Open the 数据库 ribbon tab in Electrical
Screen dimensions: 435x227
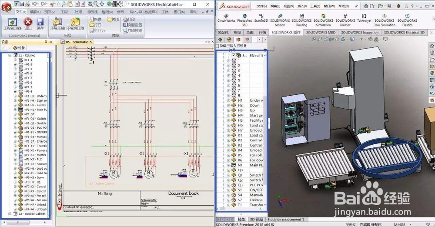tap(151, 12)
